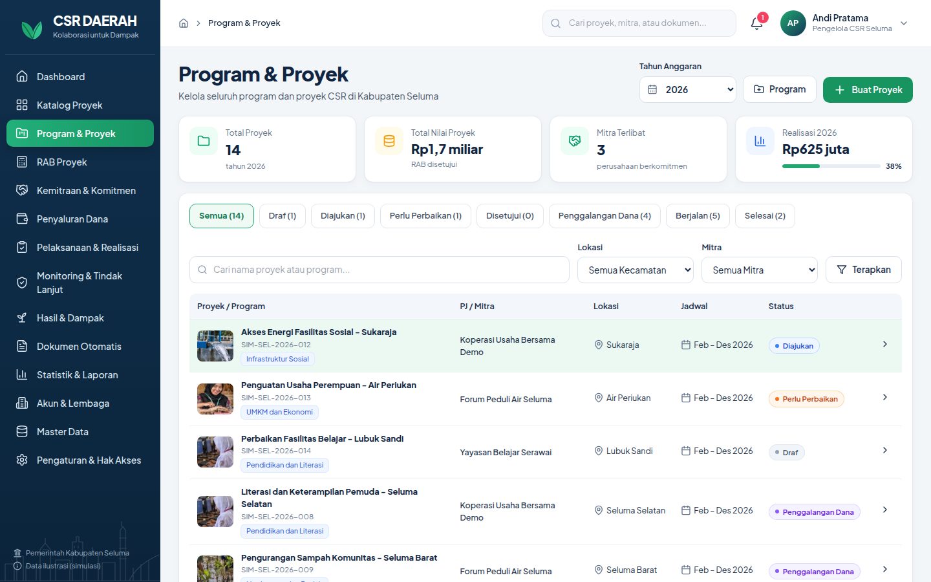
Task: Open the Semua Mitra dropdown
Action: click(760, 270)
